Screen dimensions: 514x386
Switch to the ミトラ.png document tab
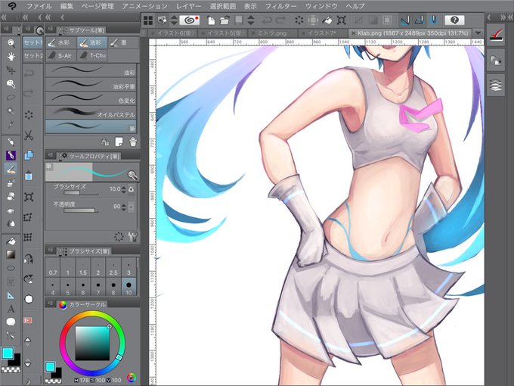(273, 33)
